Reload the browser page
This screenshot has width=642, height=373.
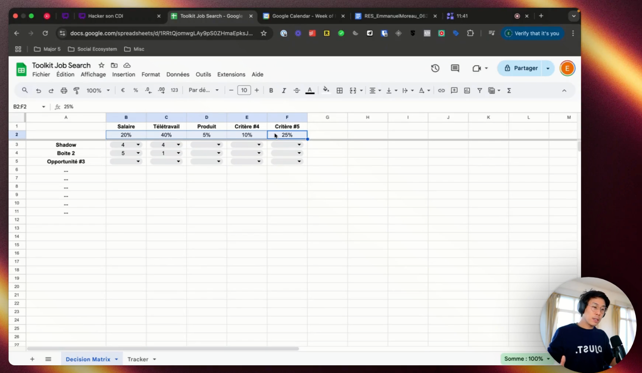tap(45, 33)
